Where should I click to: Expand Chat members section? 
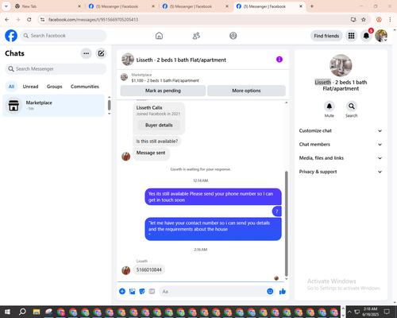tap(341, 145)
